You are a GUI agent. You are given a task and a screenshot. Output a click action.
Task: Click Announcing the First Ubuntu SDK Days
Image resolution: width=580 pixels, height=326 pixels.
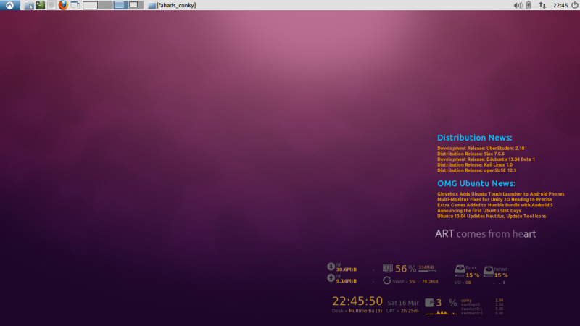click(479, 211)
